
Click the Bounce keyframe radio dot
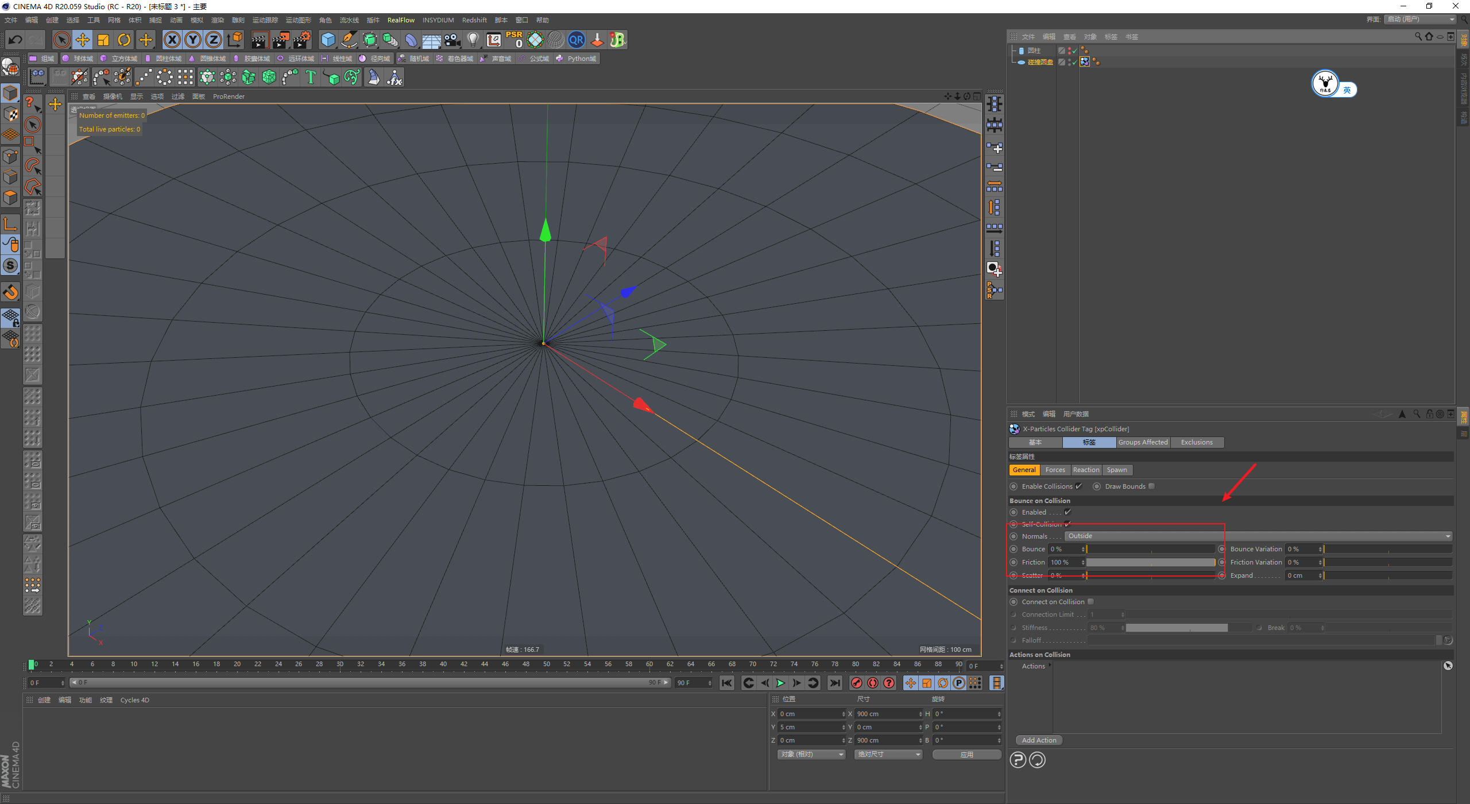tap(1013, 550)
